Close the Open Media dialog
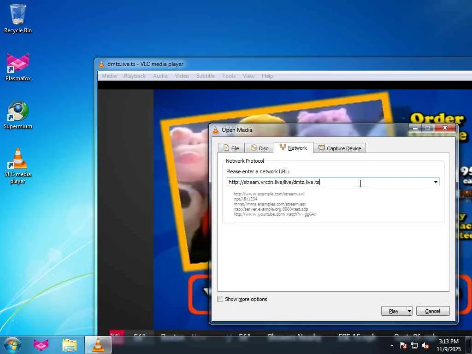The image size is (472, 354). point(445,128)
